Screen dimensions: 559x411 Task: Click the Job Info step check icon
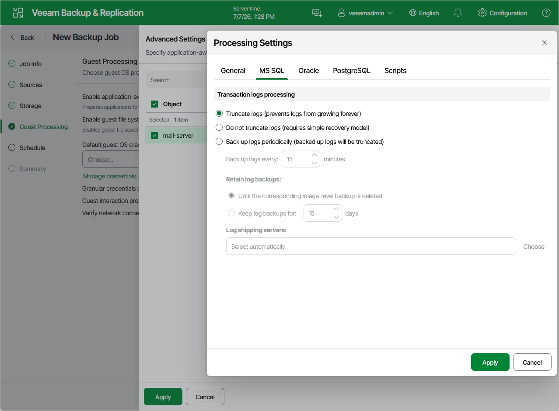click(x=12, y=64)
